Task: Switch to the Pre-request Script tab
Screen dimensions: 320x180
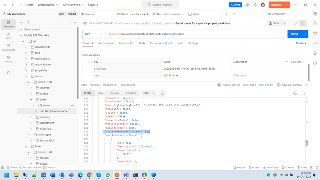Action: tap(161, 43)
